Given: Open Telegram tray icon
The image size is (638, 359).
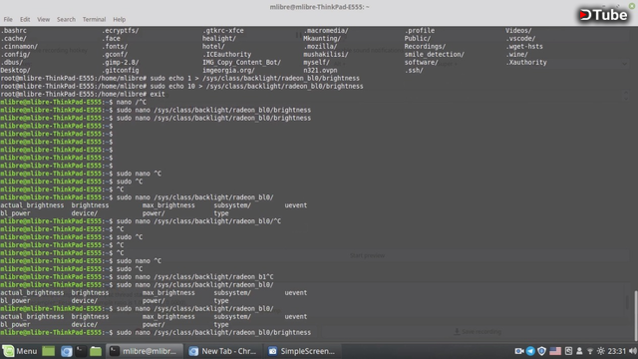Looking at the screenshot, I should click(x=530, y=351).
